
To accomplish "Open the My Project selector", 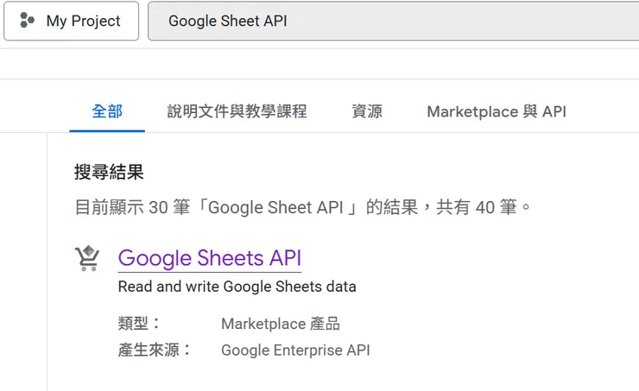I will [72, 21].
